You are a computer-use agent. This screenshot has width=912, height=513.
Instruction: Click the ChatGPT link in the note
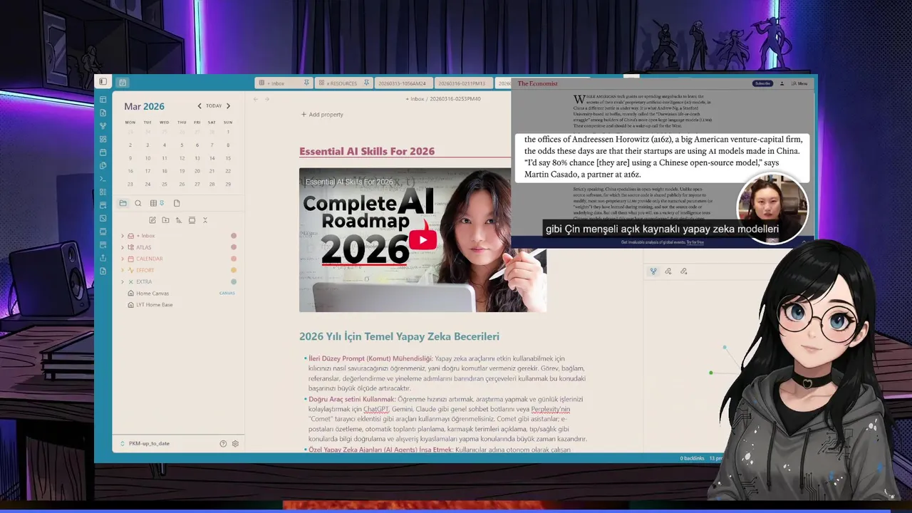click(x=375, y=410)
